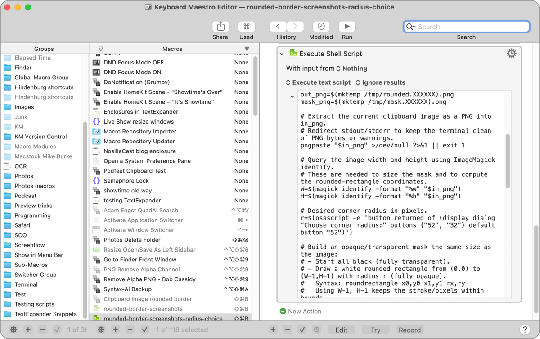Click the shell script text scrollbar

point(508,160)
